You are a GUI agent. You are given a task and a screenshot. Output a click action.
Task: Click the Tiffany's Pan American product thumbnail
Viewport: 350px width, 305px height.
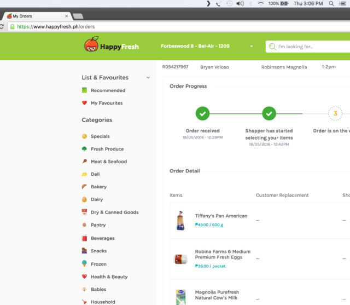tap(180, 220)
